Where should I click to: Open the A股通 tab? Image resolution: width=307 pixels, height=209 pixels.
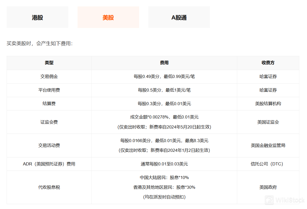[179, 17]
